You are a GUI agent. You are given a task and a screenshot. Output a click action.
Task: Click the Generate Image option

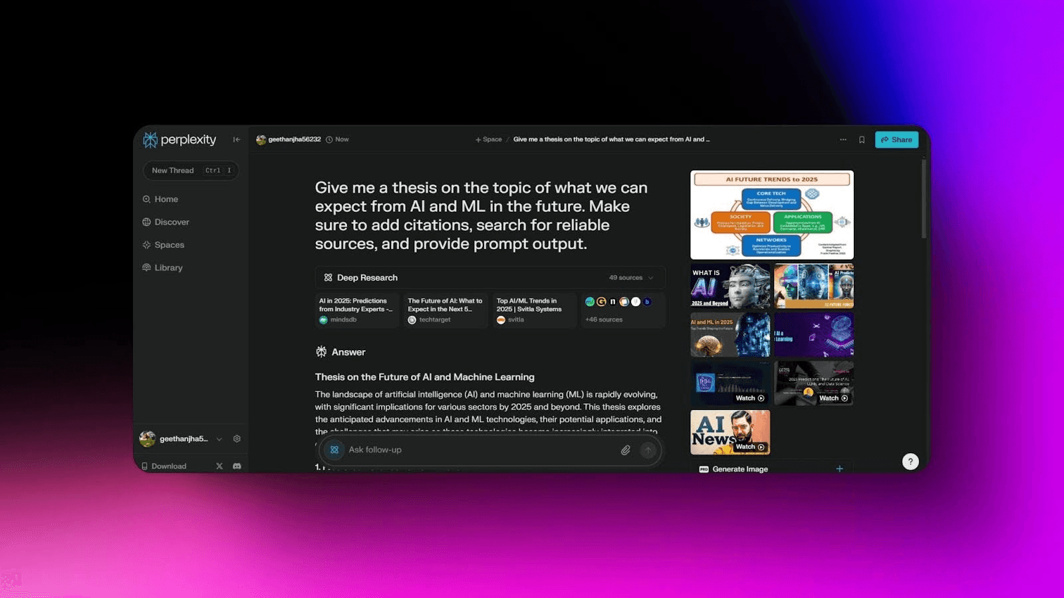[740, 469]
